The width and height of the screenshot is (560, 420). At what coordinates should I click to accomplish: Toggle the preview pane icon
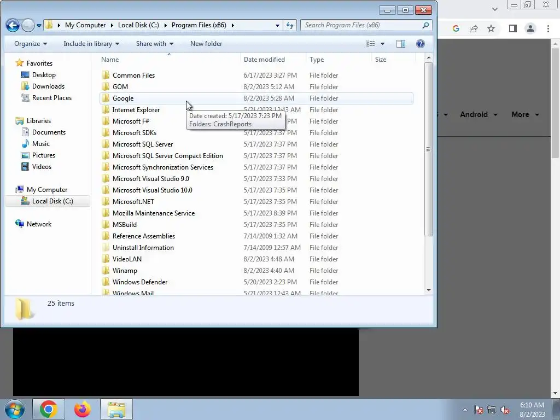click(x=401, y=44)
